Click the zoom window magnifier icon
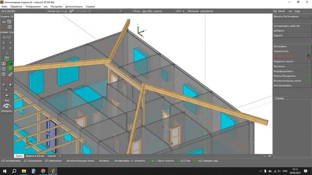Image resolution: width=312 pixels, height=175 pixels. tap(7, 90)
